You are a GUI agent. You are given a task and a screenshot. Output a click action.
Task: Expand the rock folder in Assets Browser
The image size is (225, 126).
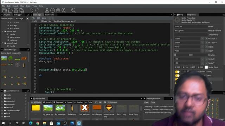[x=2, y=113]
